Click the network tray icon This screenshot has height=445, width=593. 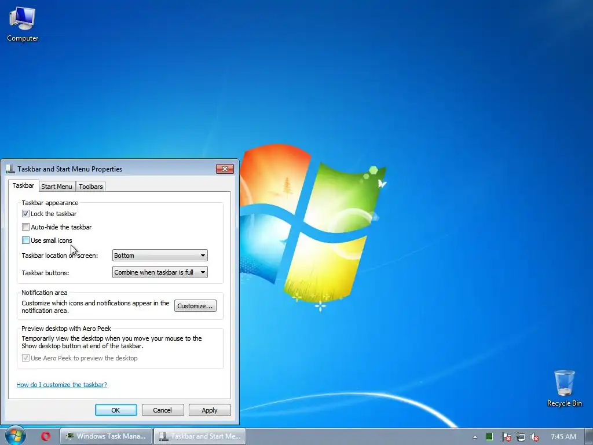click(x=521, y=437)
